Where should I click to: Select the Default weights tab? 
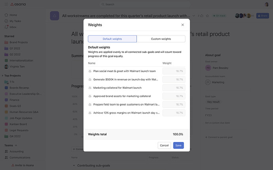pos(112,39)
